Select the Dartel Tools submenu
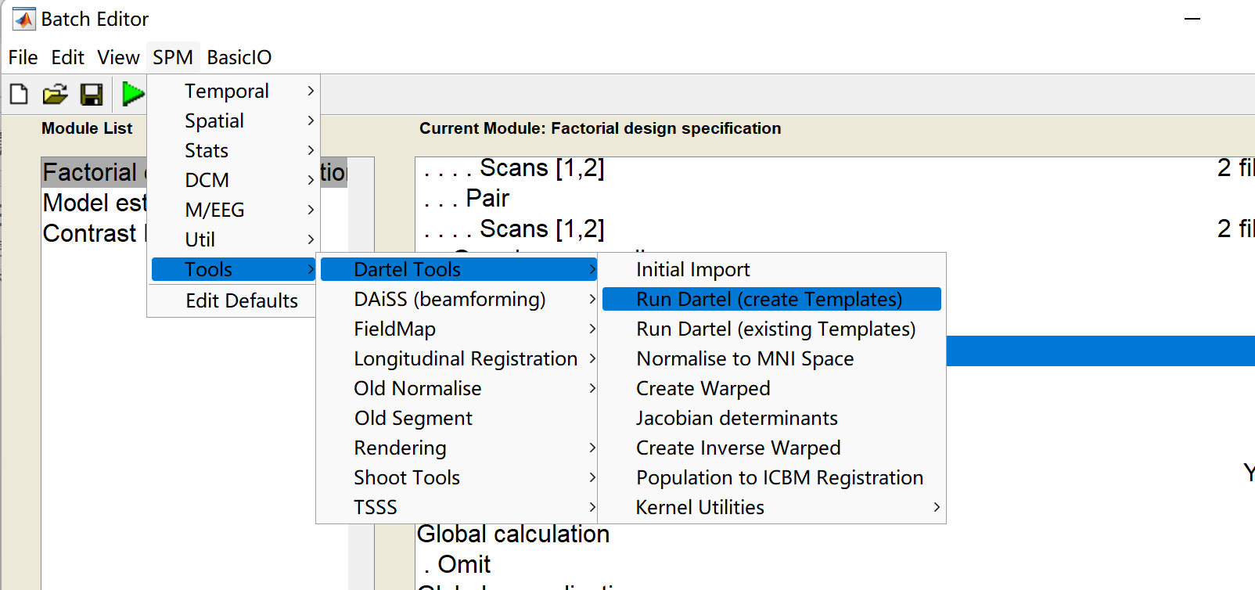Screen dimensions: 1255x590 tap(458, 269)
